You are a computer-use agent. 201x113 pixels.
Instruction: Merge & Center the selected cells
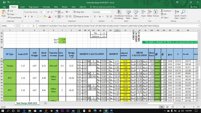click(81, 17)
